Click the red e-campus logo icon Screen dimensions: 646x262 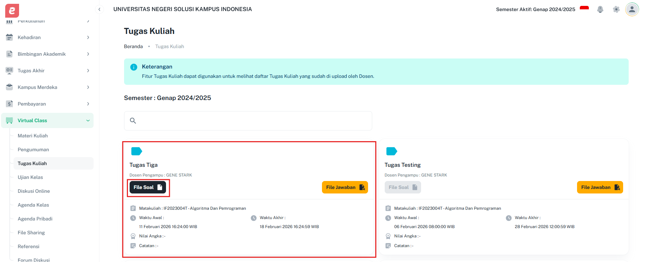(12, 11)
